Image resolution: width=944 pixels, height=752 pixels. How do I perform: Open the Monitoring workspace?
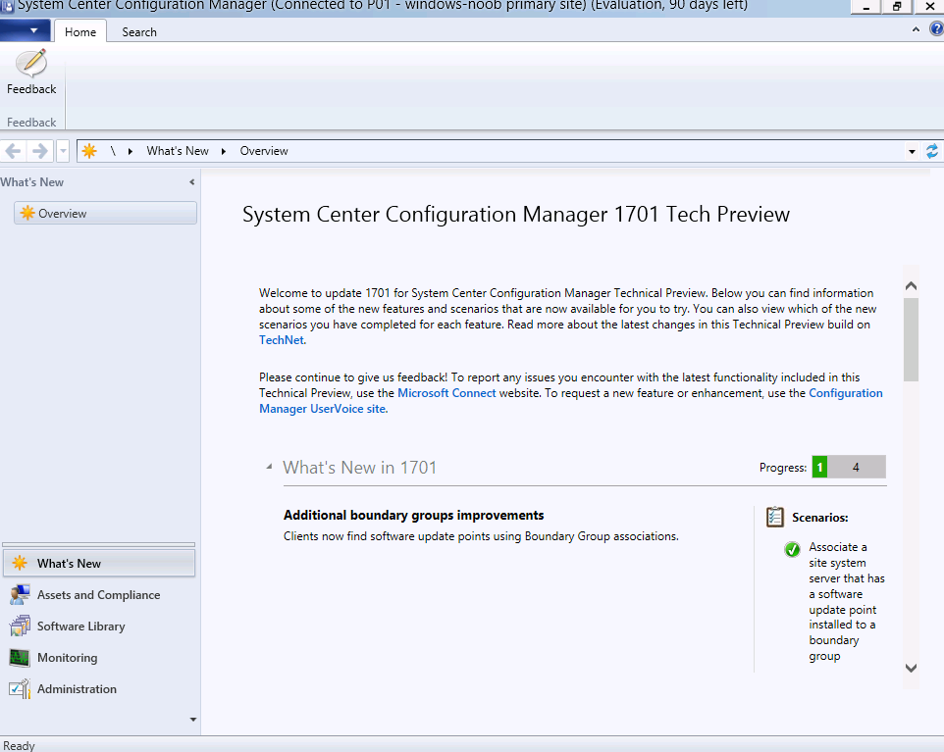coord(99,658)
